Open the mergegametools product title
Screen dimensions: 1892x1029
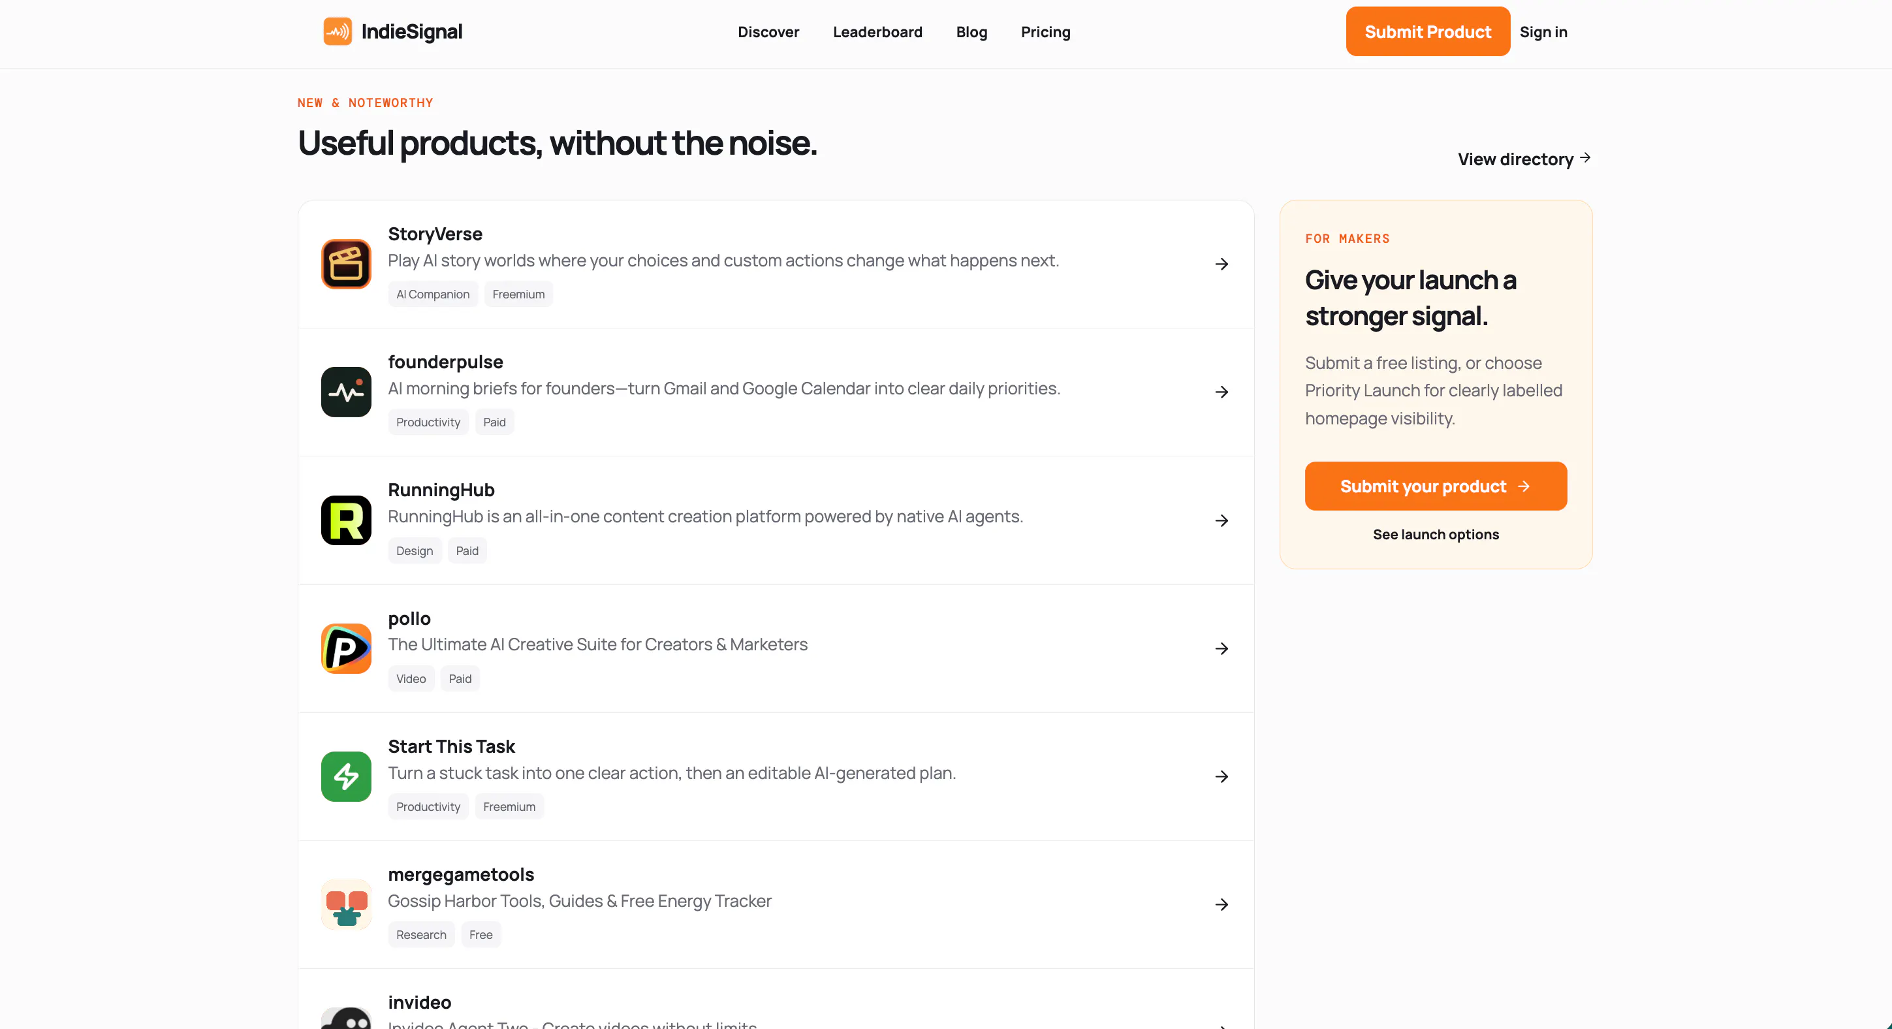tap(460, 875)
